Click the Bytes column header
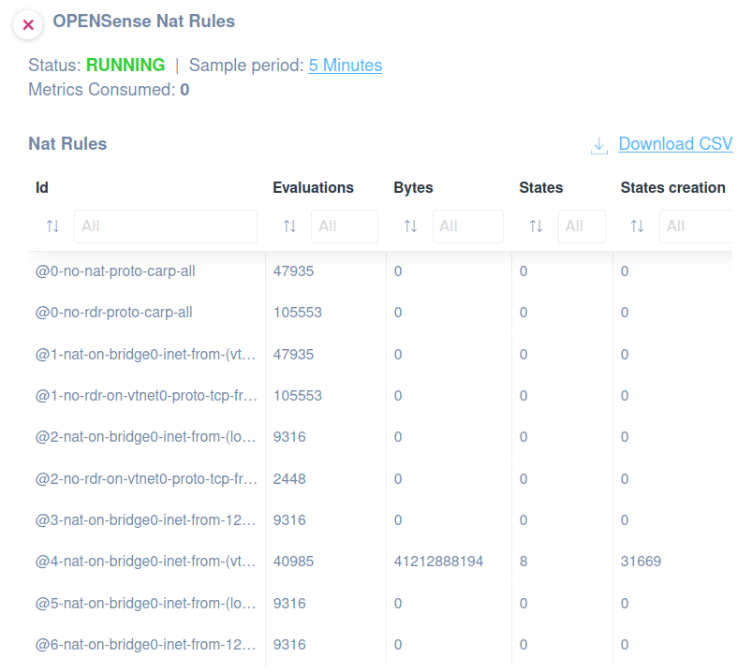 pos(413,187)
